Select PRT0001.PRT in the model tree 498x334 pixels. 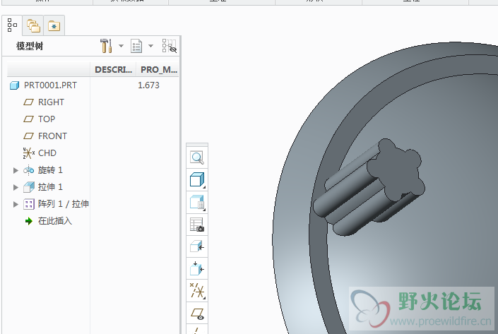click(50, 85)
